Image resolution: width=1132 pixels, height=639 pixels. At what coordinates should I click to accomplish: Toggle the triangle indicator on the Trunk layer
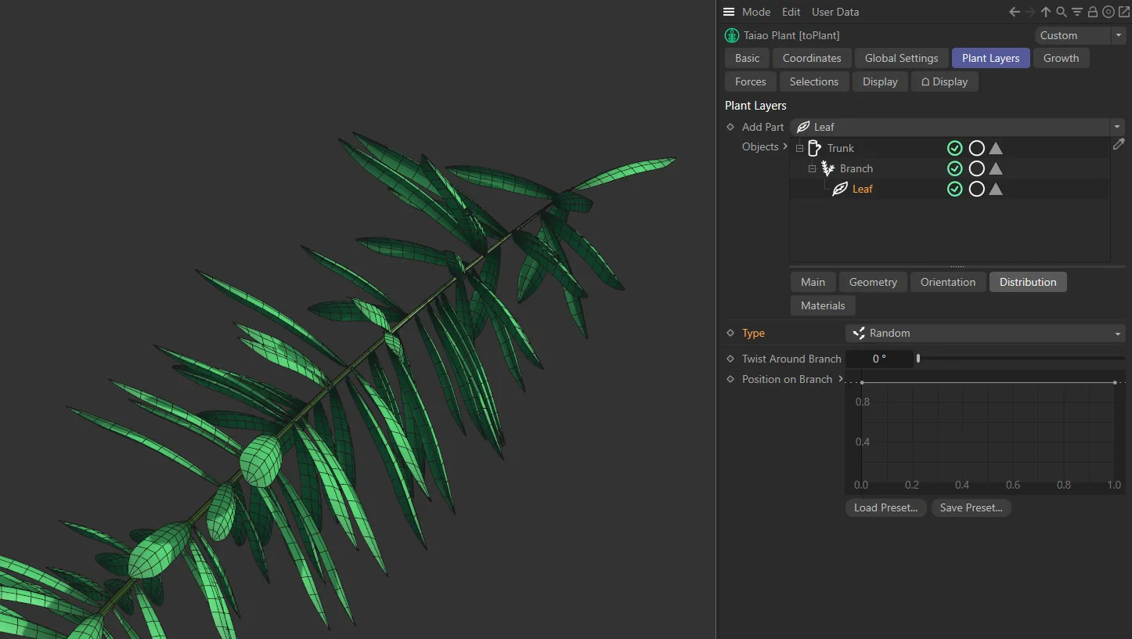pos(995,148)
